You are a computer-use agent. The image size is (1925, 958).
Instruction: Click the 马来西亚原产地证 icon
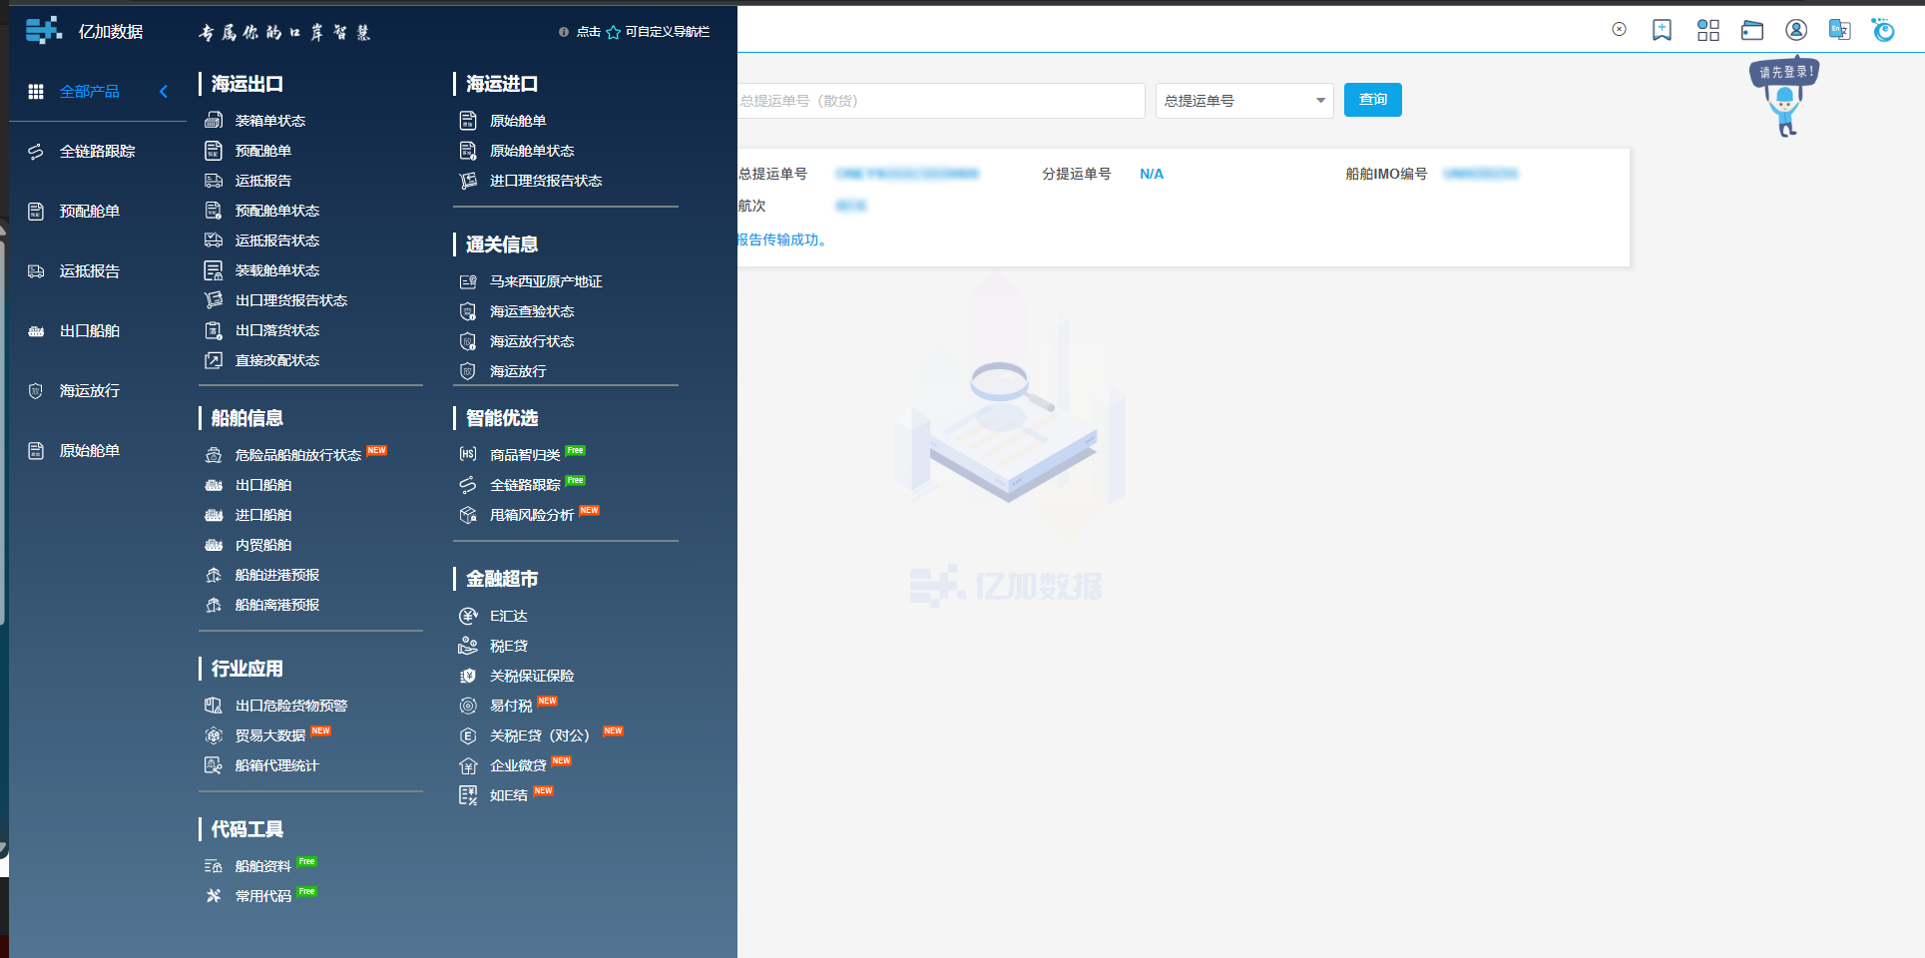[x=468, y=281]
